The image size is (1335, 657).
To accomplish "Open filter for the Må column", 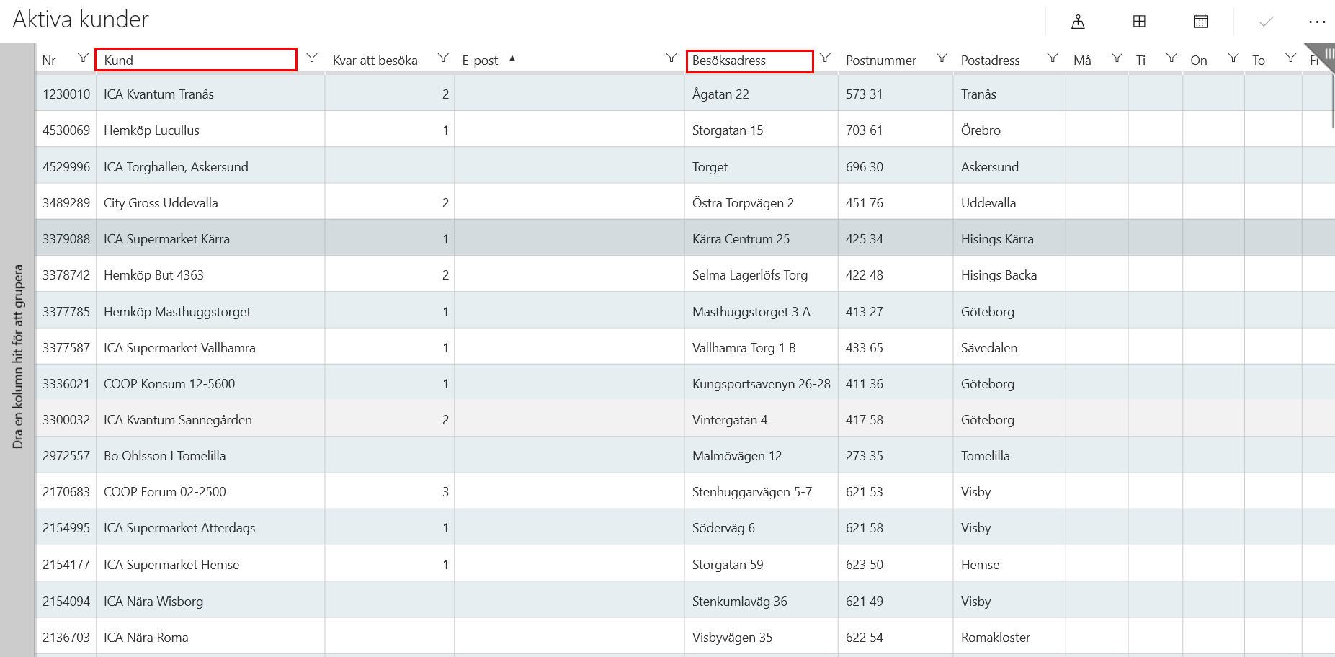I will pos(1117,58).
